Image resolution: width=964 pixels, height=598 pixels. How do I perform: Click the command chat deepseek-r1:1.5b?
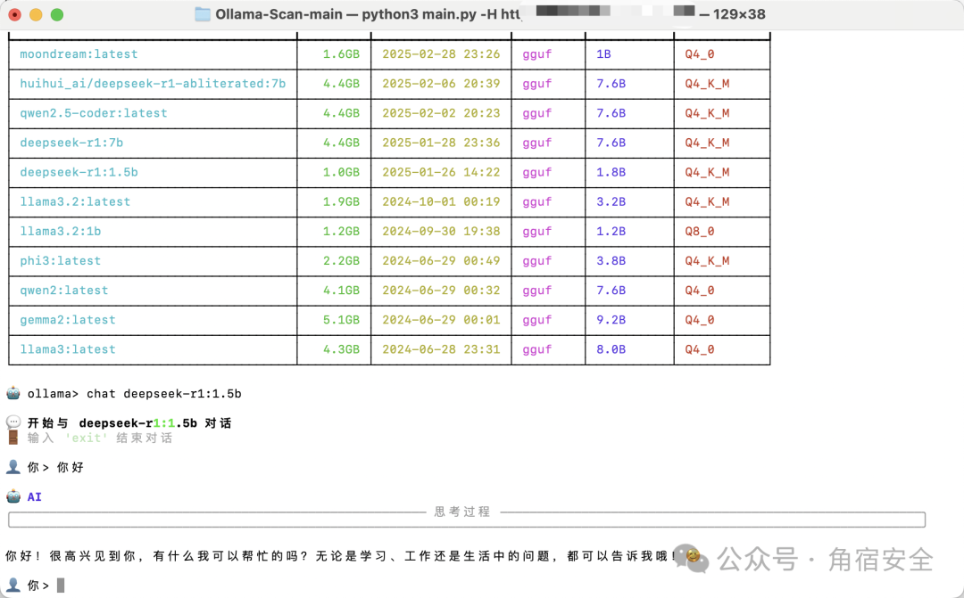tap(163, 393)
